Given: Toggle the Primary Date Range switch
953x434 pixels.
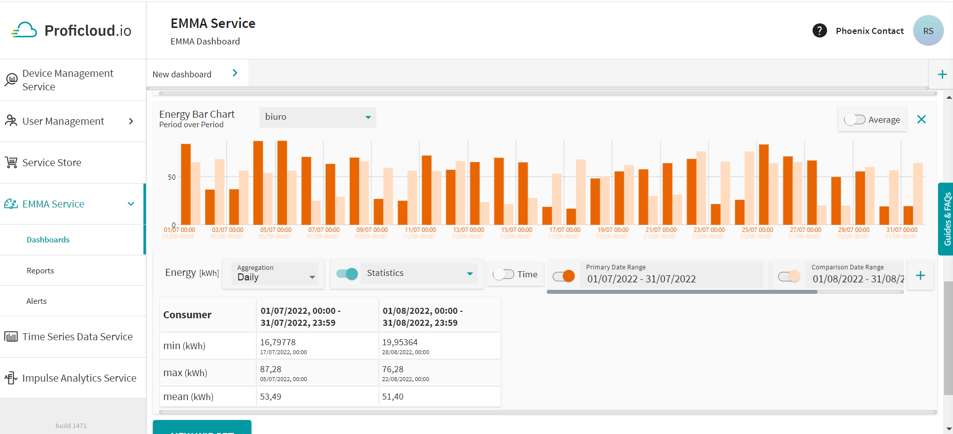Looking at the screenshot, I should [x=564, y=276].
